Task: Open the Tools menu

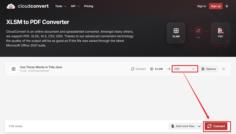Action: tap(61, 6)
